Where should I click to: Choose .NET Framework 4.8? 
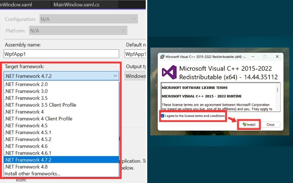(x=61, y=167)
